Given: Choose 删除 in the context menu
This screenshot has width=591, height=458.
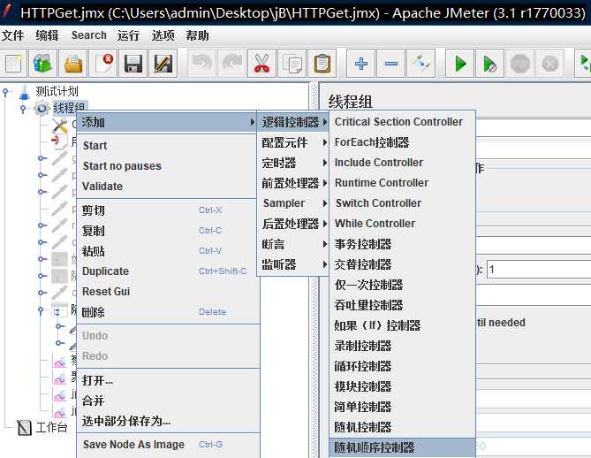Looking at the screenshot, I should point(168,312).
